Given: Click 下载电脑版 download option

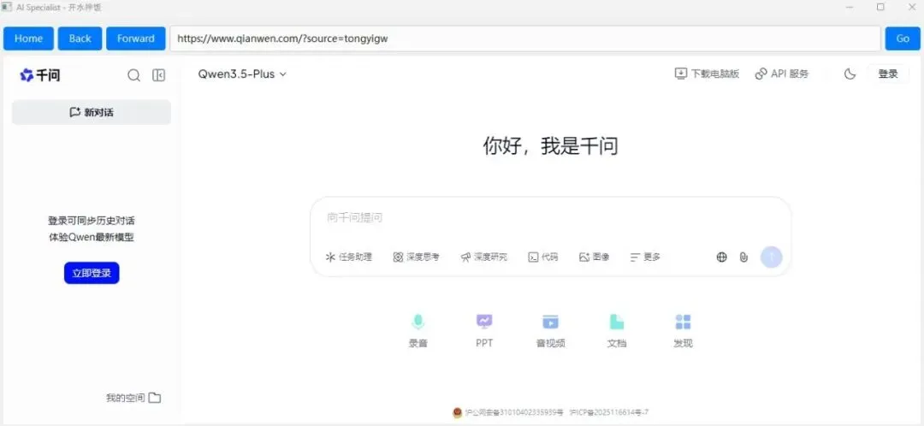Looking at the screenshot, I should (x=707, y=74).
